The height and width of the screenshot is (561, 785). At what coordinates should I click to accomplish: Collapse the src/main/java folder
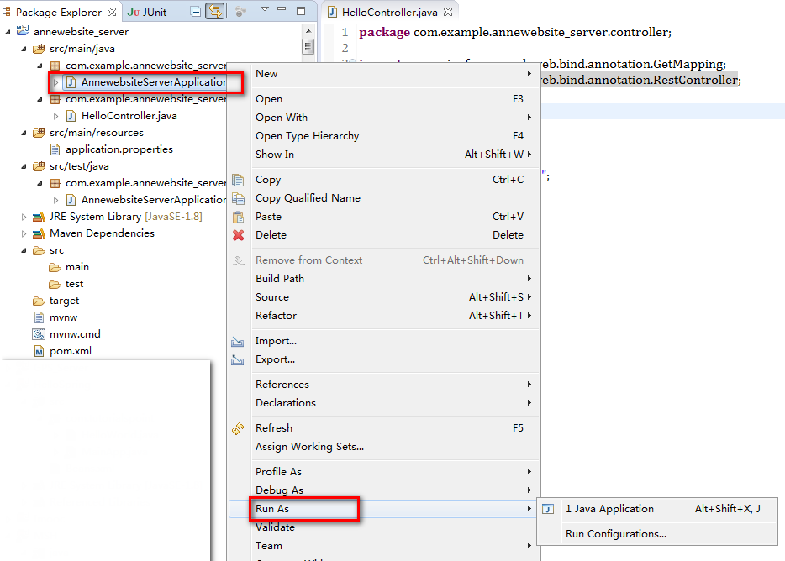point(24,49)
